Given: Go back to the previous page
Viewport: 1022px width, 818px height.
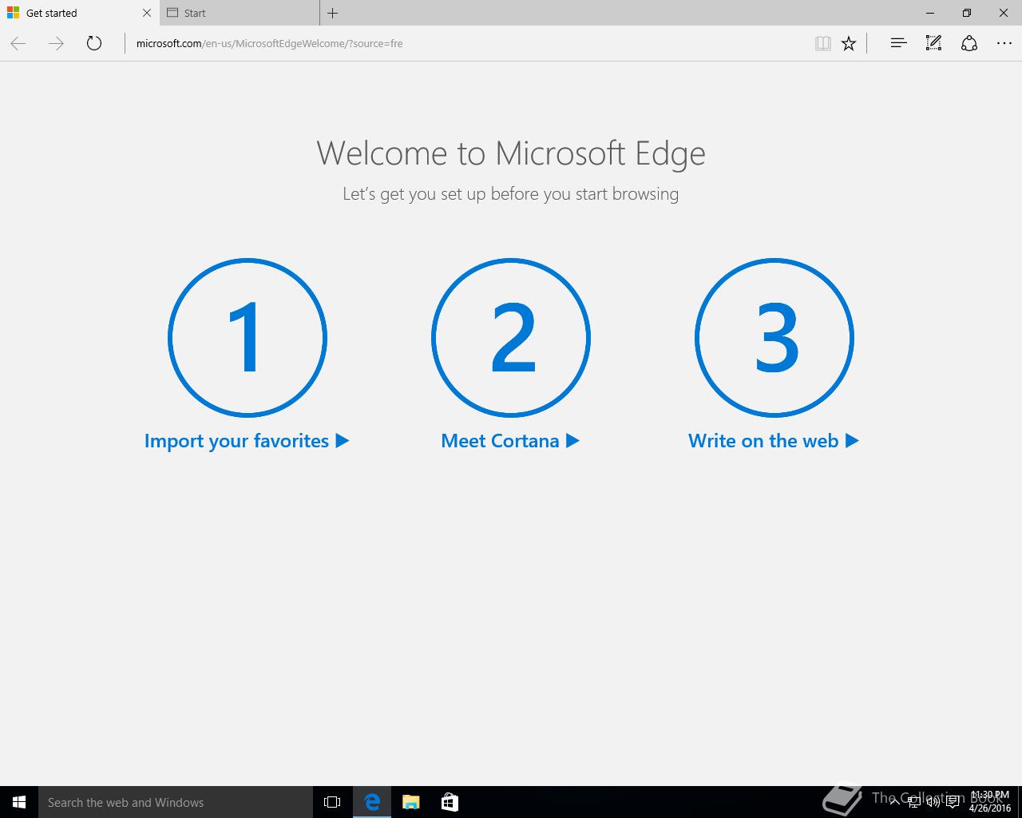Looking at the screenshot, I should (18, 43).
